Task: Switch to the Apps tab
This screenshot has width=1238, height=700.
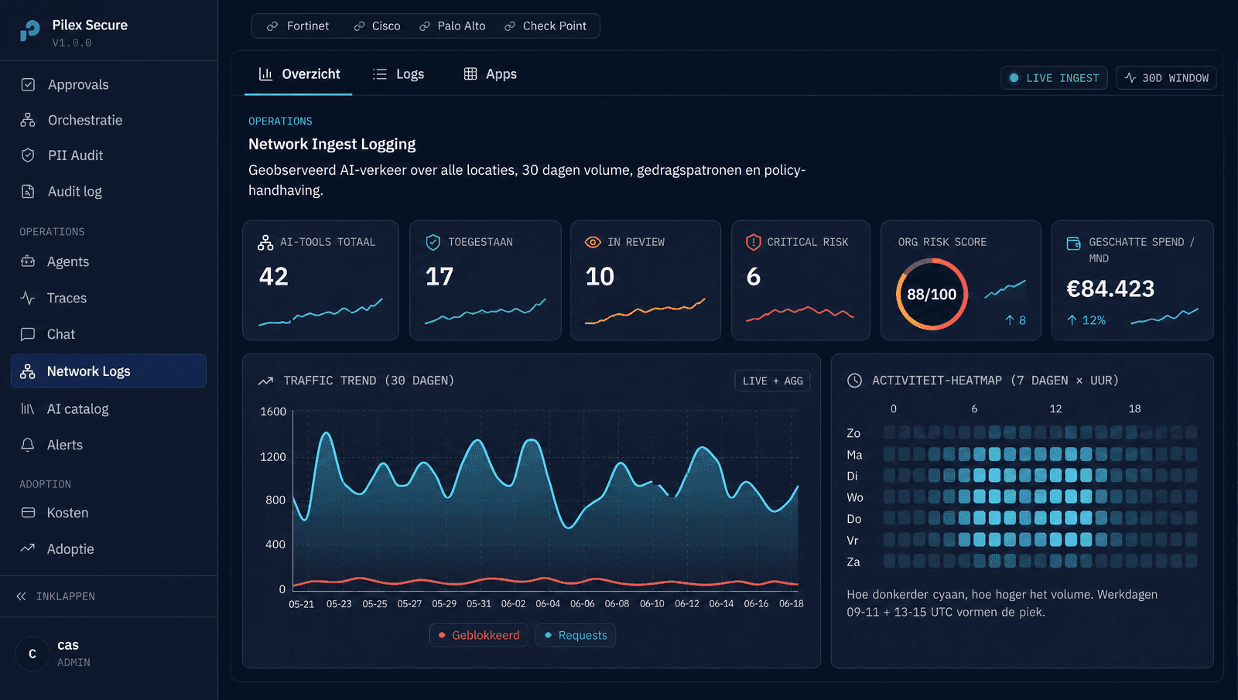Action: 490,74
